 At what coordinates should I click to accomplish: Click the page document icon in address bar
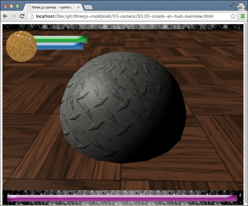tap(32, 16)
